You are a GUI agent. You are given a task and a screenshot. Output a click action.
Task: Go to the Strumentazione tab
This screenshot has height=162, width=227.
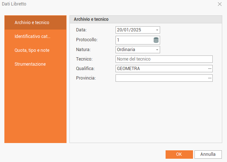35,64
